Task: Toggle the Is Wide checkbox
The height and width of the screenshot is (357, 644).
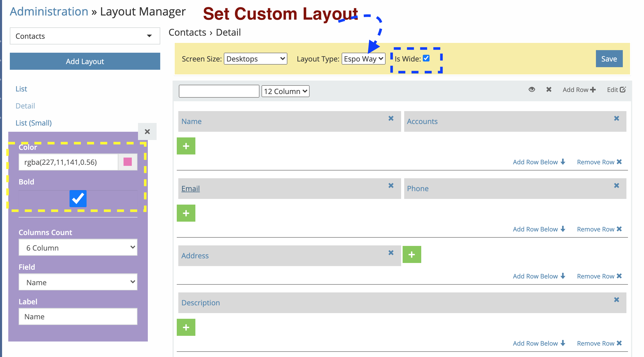Action: 426,58
